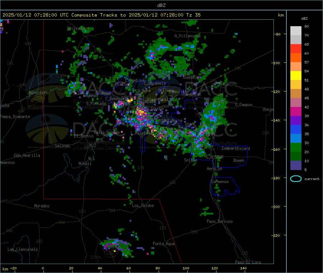Click the white 80 dBZ color swatch
The height and width of the screenshot is (273, 323).
pos(296,30)
